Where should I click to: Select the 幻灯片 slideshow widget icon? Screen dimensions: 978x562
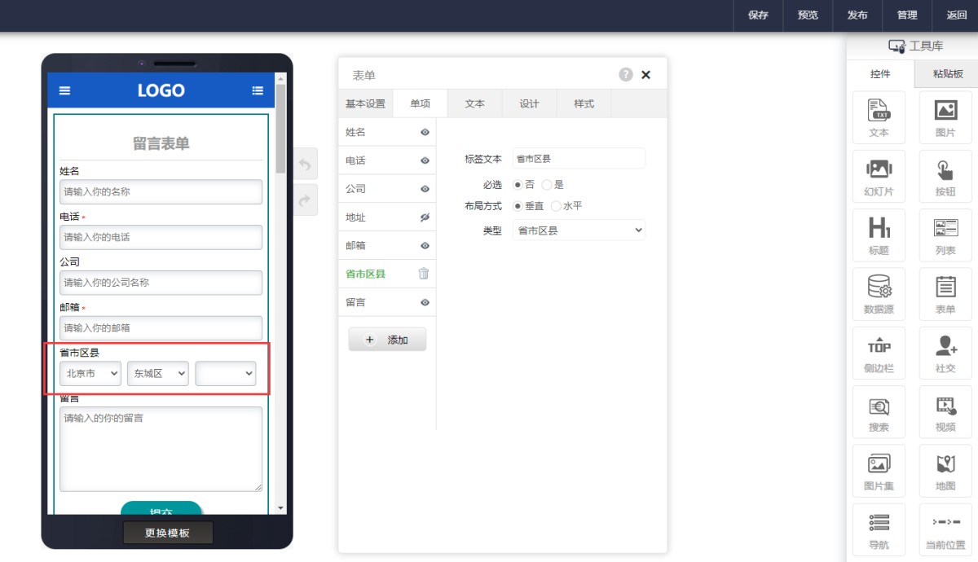pyautogui.click(x=879, y=177)
